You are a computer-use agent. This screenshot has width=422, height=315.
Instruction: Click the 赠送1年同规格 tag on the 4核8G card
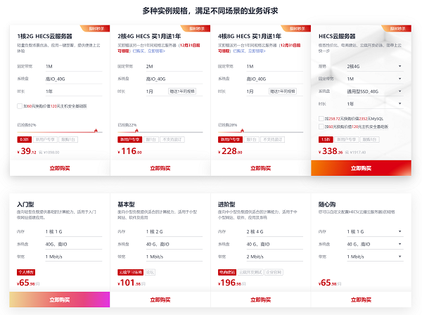click(x=283, y=91)
